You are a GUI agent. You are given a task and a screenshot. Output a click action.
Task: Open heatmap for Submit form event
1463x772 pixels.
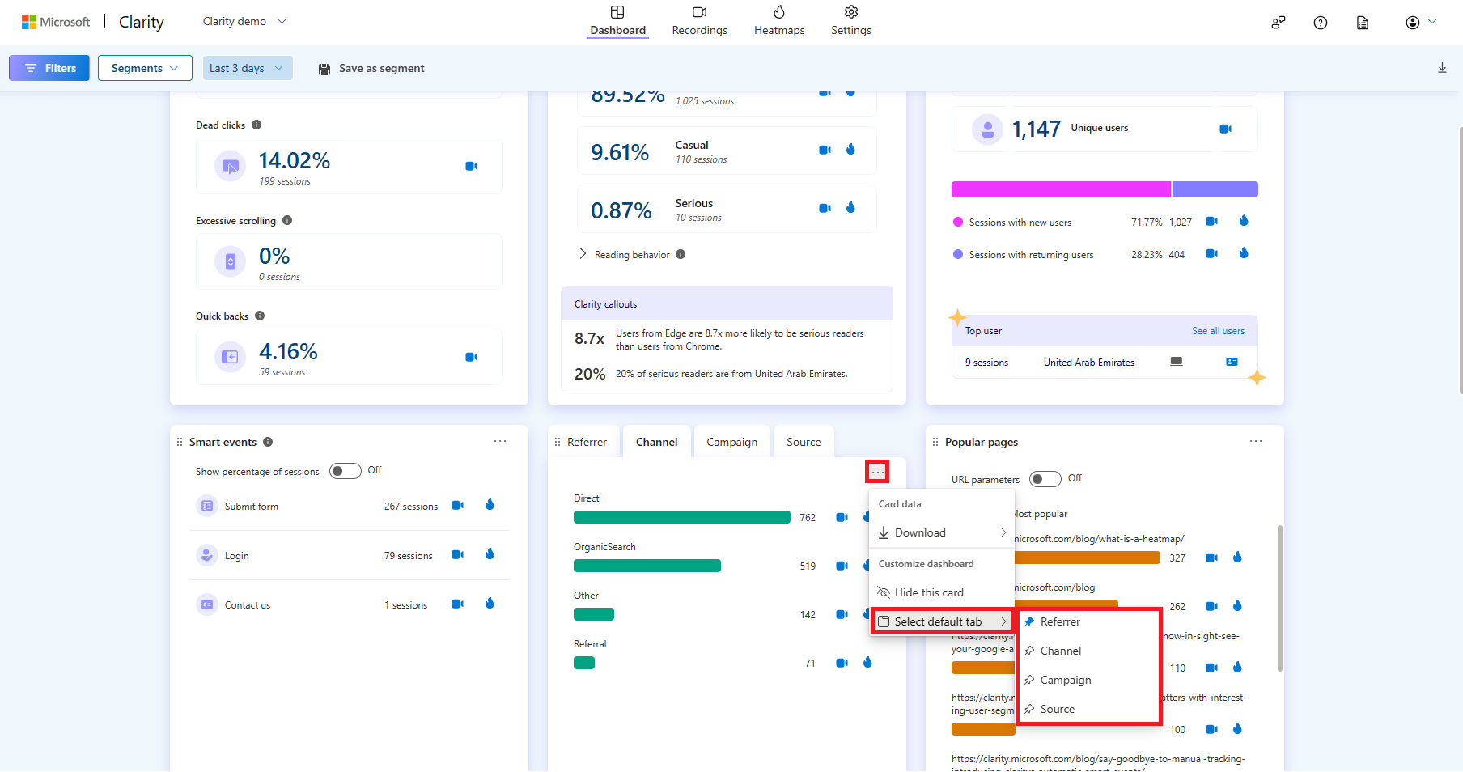click(490, 504)
